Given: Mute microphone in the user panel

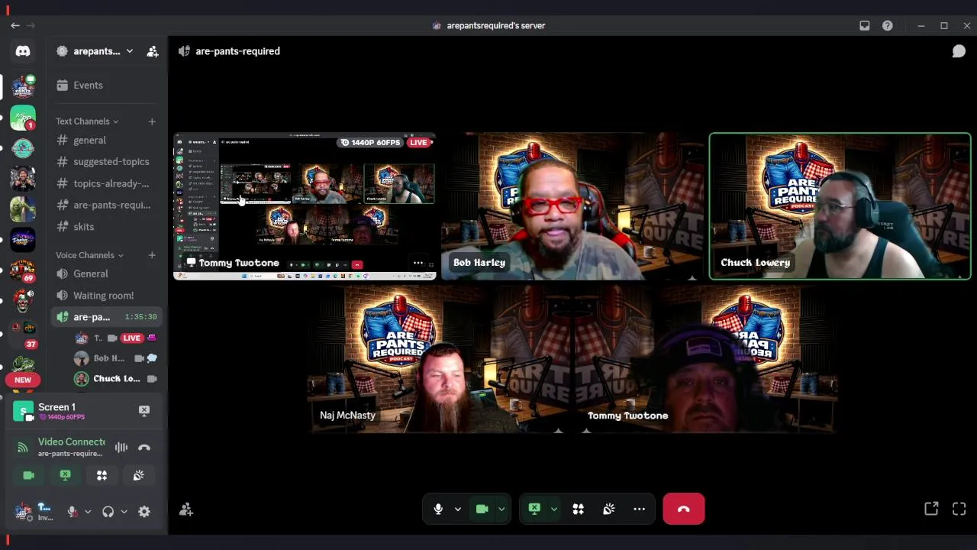Looking at the screenshot, I should (x=73, y=512).
